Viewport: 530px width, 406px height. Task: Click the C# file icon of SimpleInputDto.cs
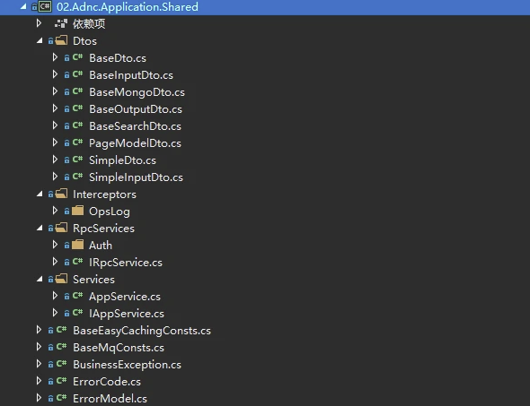[78, 176]
